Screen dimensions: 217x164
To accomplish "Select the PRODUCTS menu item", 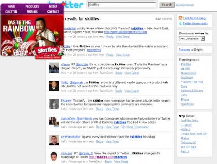I will tap(32, 6).
